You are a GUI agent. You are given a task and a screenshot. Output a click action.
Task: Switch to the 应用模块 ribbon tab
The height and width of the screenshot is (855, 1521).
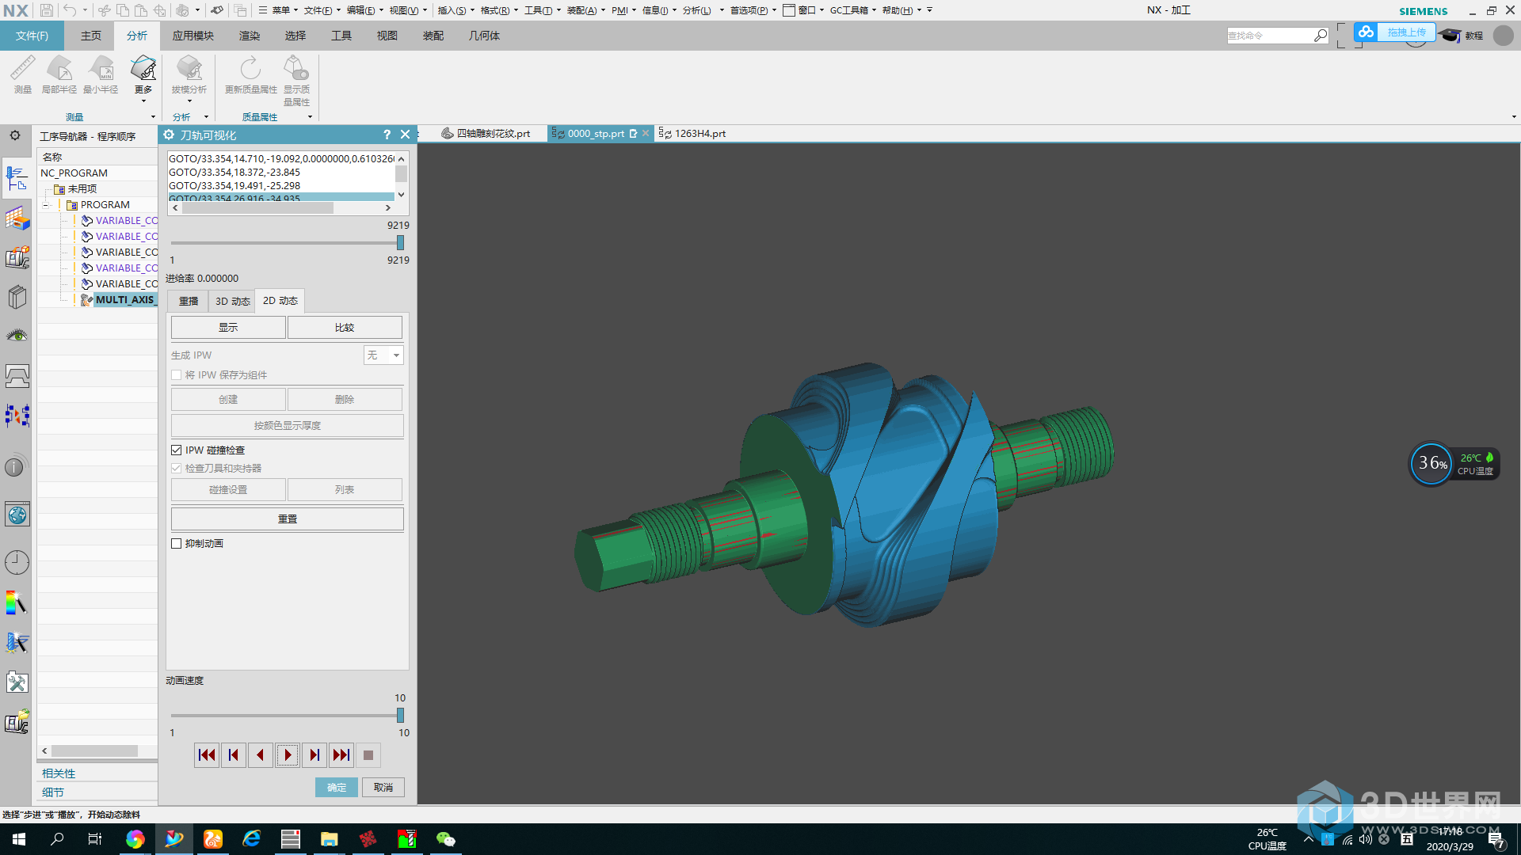click(x=193, y=36)
